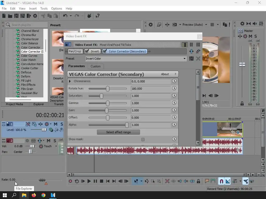Click the What's This help icon
266x199 pixels.
click(x=97, y=16)
